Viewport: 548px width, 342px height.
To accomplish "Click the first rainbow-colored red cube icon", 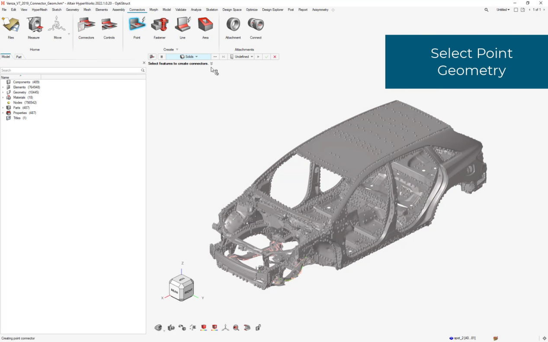I will coord(203,328).
